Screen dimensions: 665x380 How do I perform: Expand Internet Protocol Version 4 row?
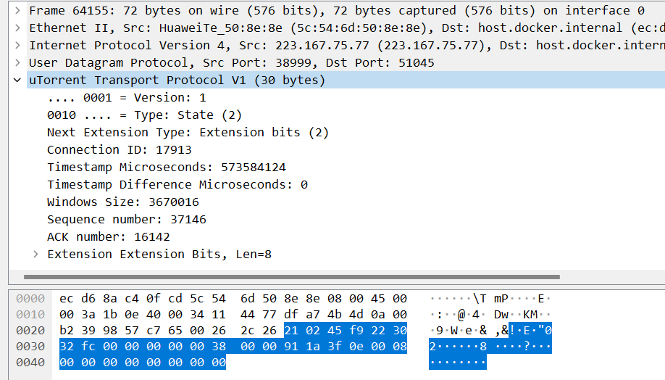pos(17,45)
